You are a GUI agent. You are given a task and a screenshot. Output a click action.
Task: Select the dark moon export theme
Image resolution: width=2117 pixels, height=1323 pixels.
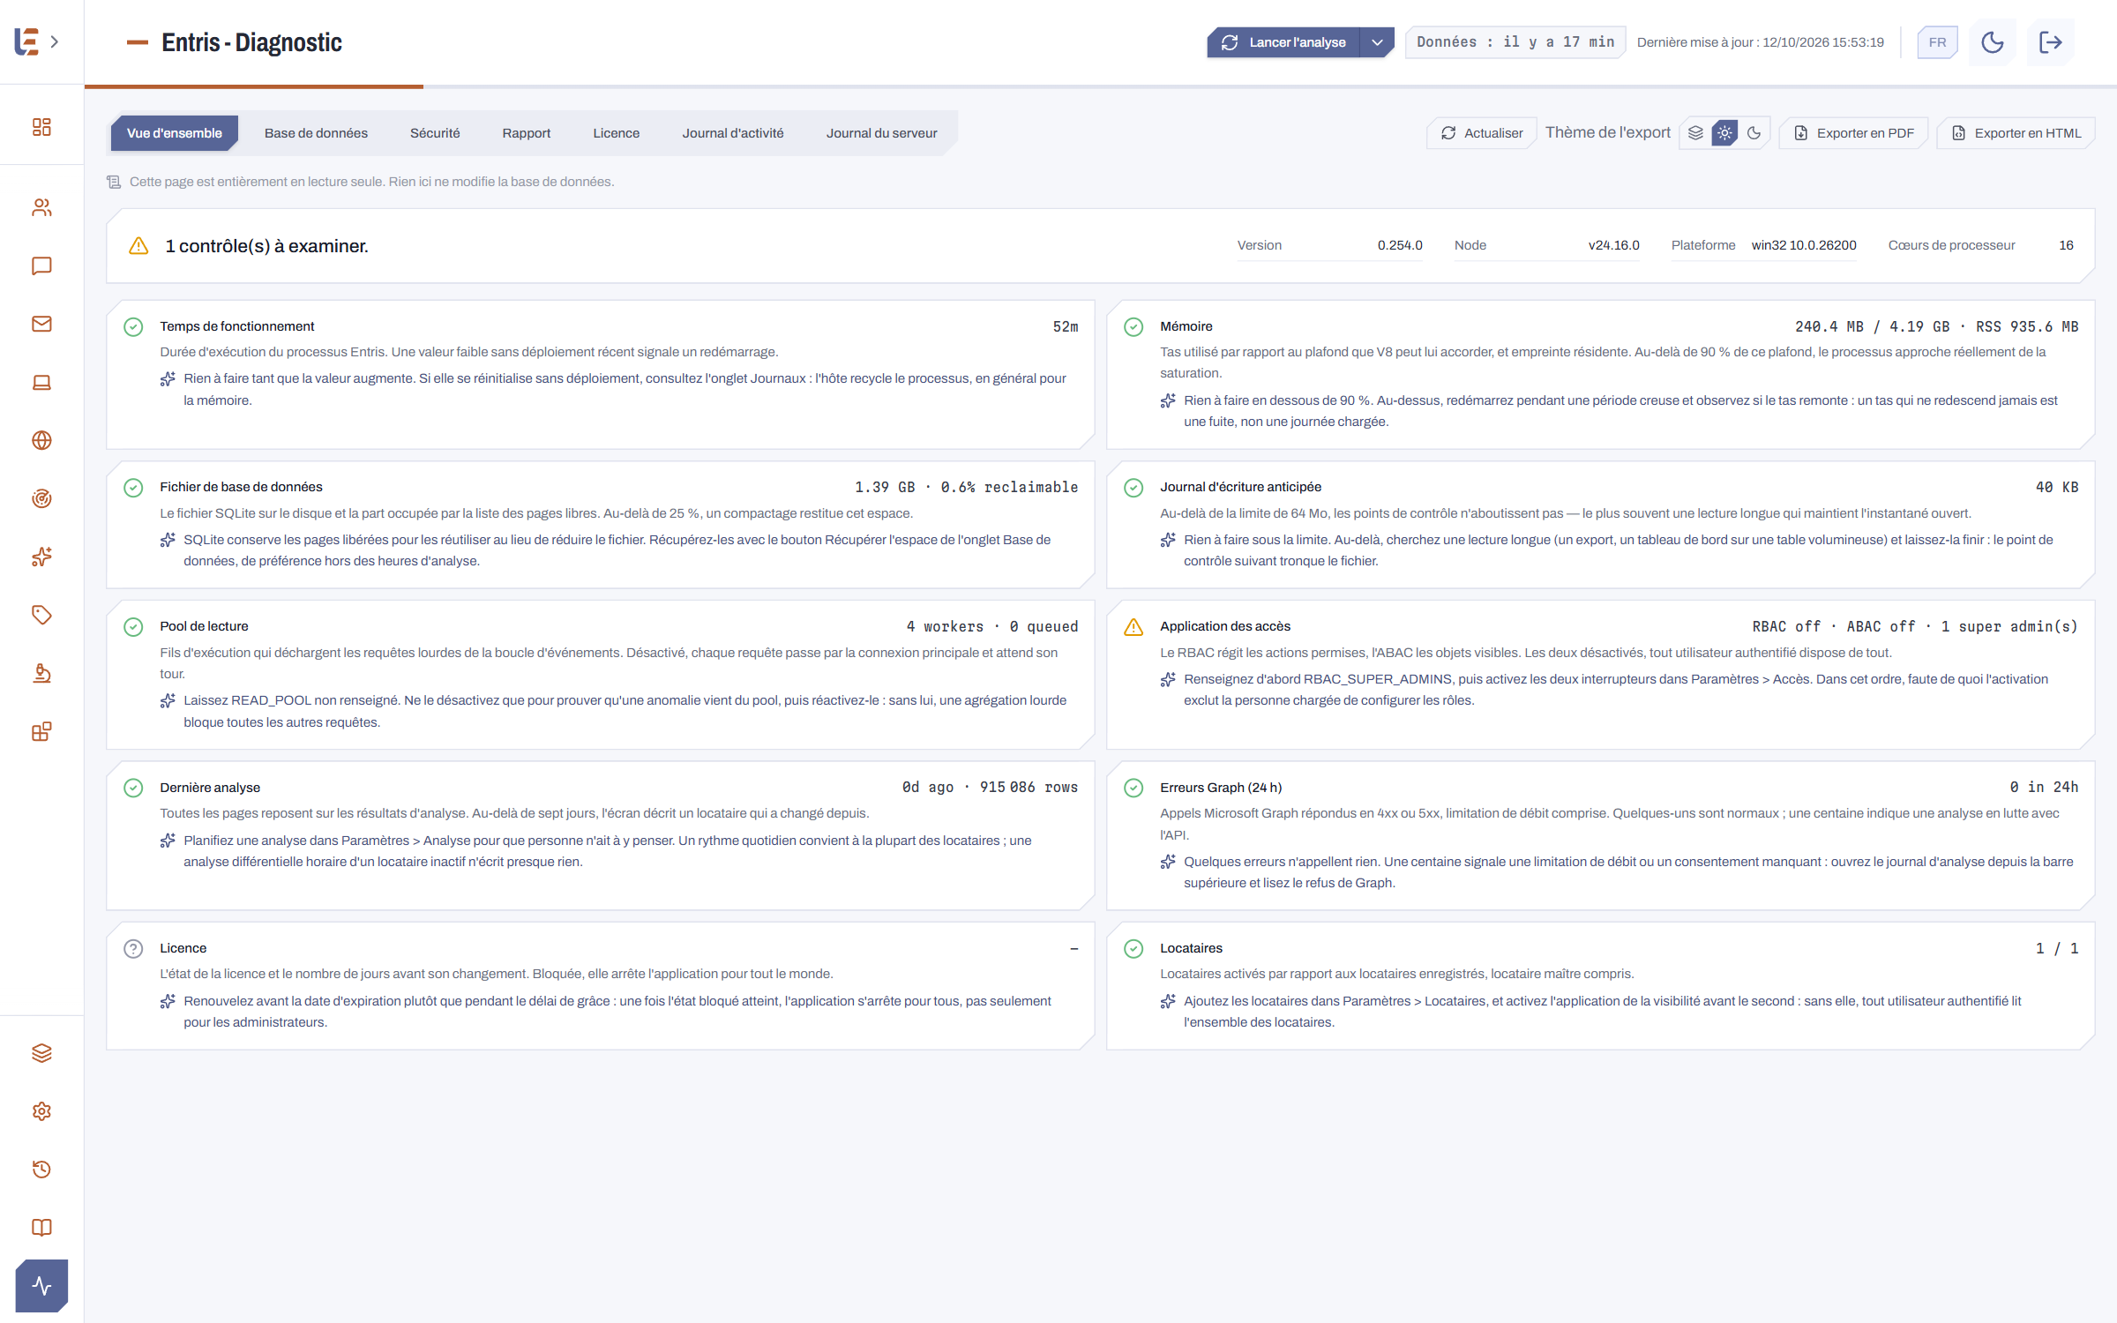[1754, 133]
